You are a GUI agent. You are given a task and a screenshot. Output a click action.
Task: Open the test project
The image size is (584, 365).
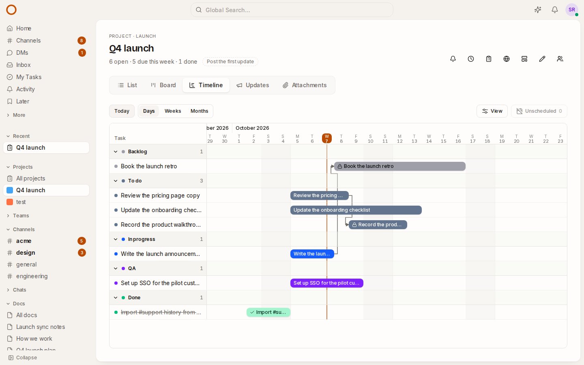(x=46, y=202)
